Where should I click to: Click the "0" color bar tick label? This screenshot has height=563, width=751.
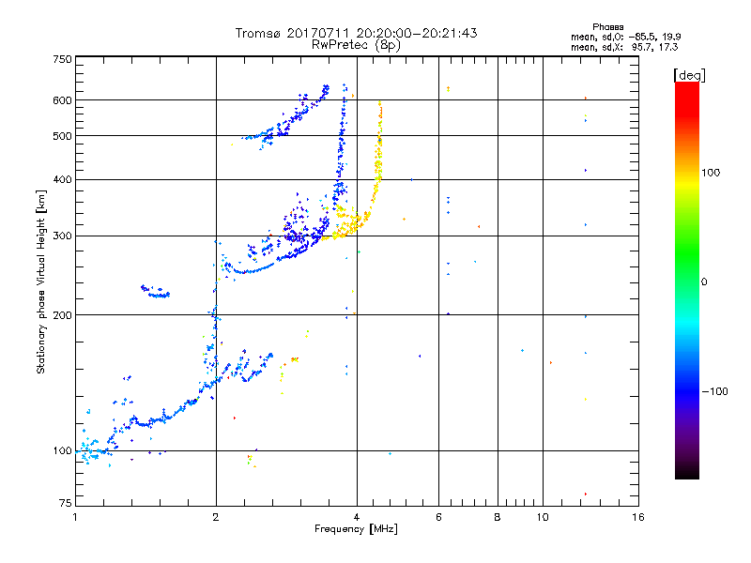click(704, 282)
